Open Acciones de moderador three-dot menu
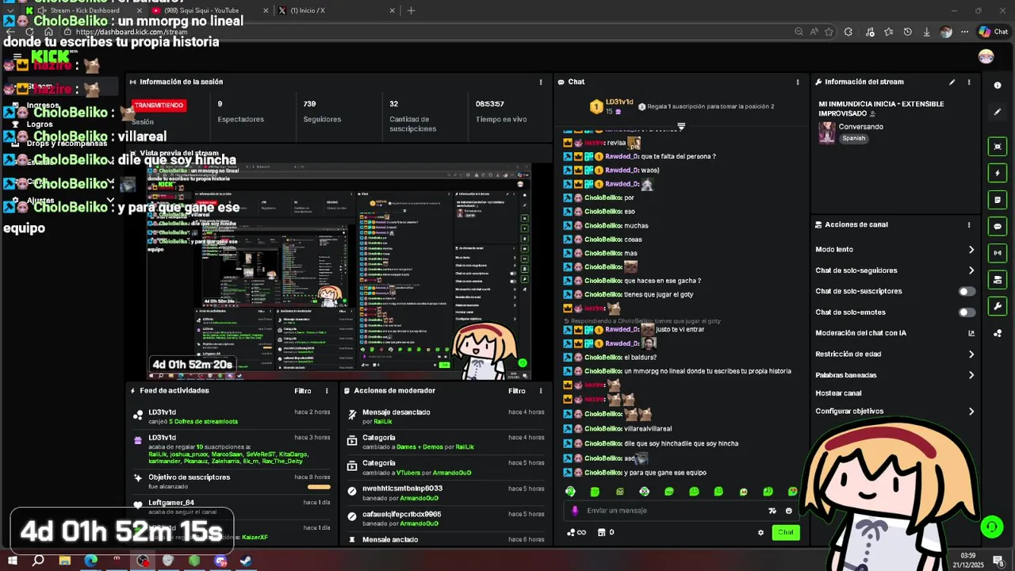The height and width of the screenshot is (571, 1015). tap(541, 391)
